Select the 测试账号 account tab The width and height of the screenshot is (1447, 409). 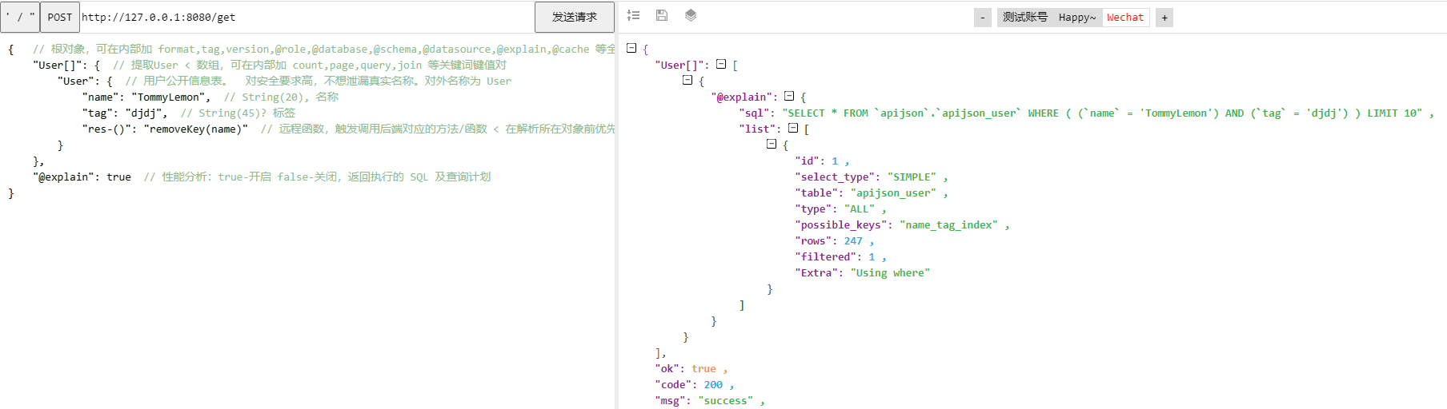pyautogui.click(x=1025, y=18)
